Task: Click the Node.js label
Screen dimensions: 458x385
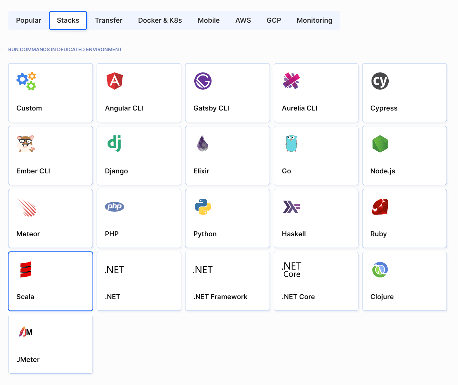Action: click(383, 171)
